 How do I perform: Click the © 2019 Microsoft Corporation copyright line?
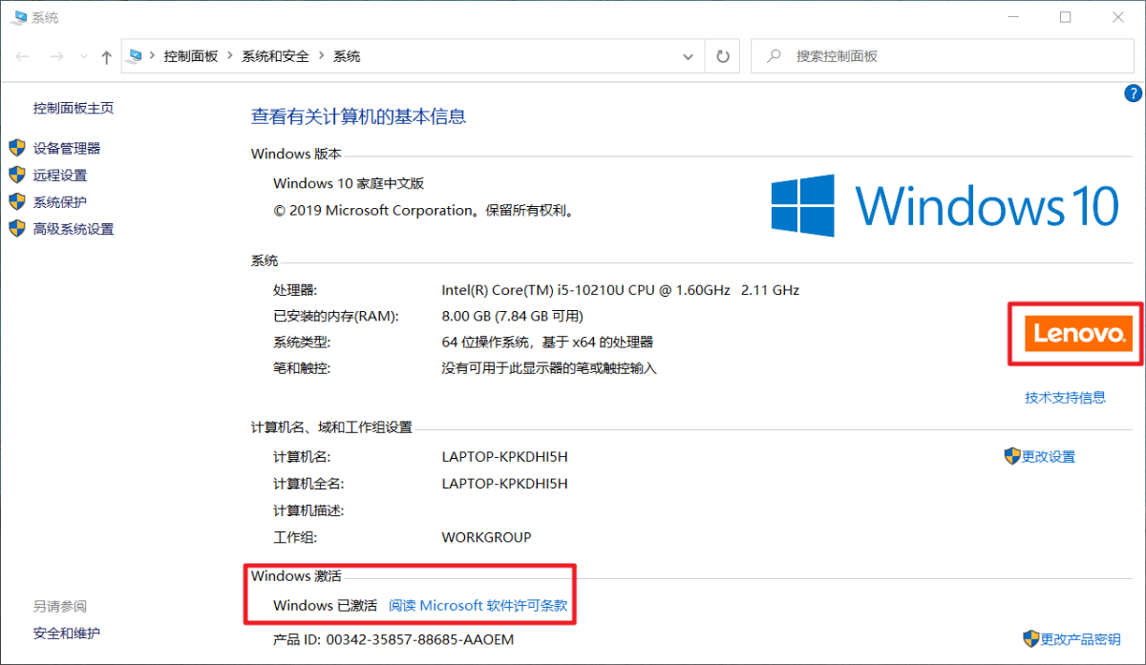[423, 210]
